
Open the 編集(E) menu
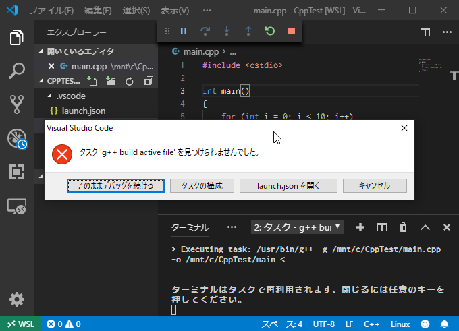[x=98, y=11]
